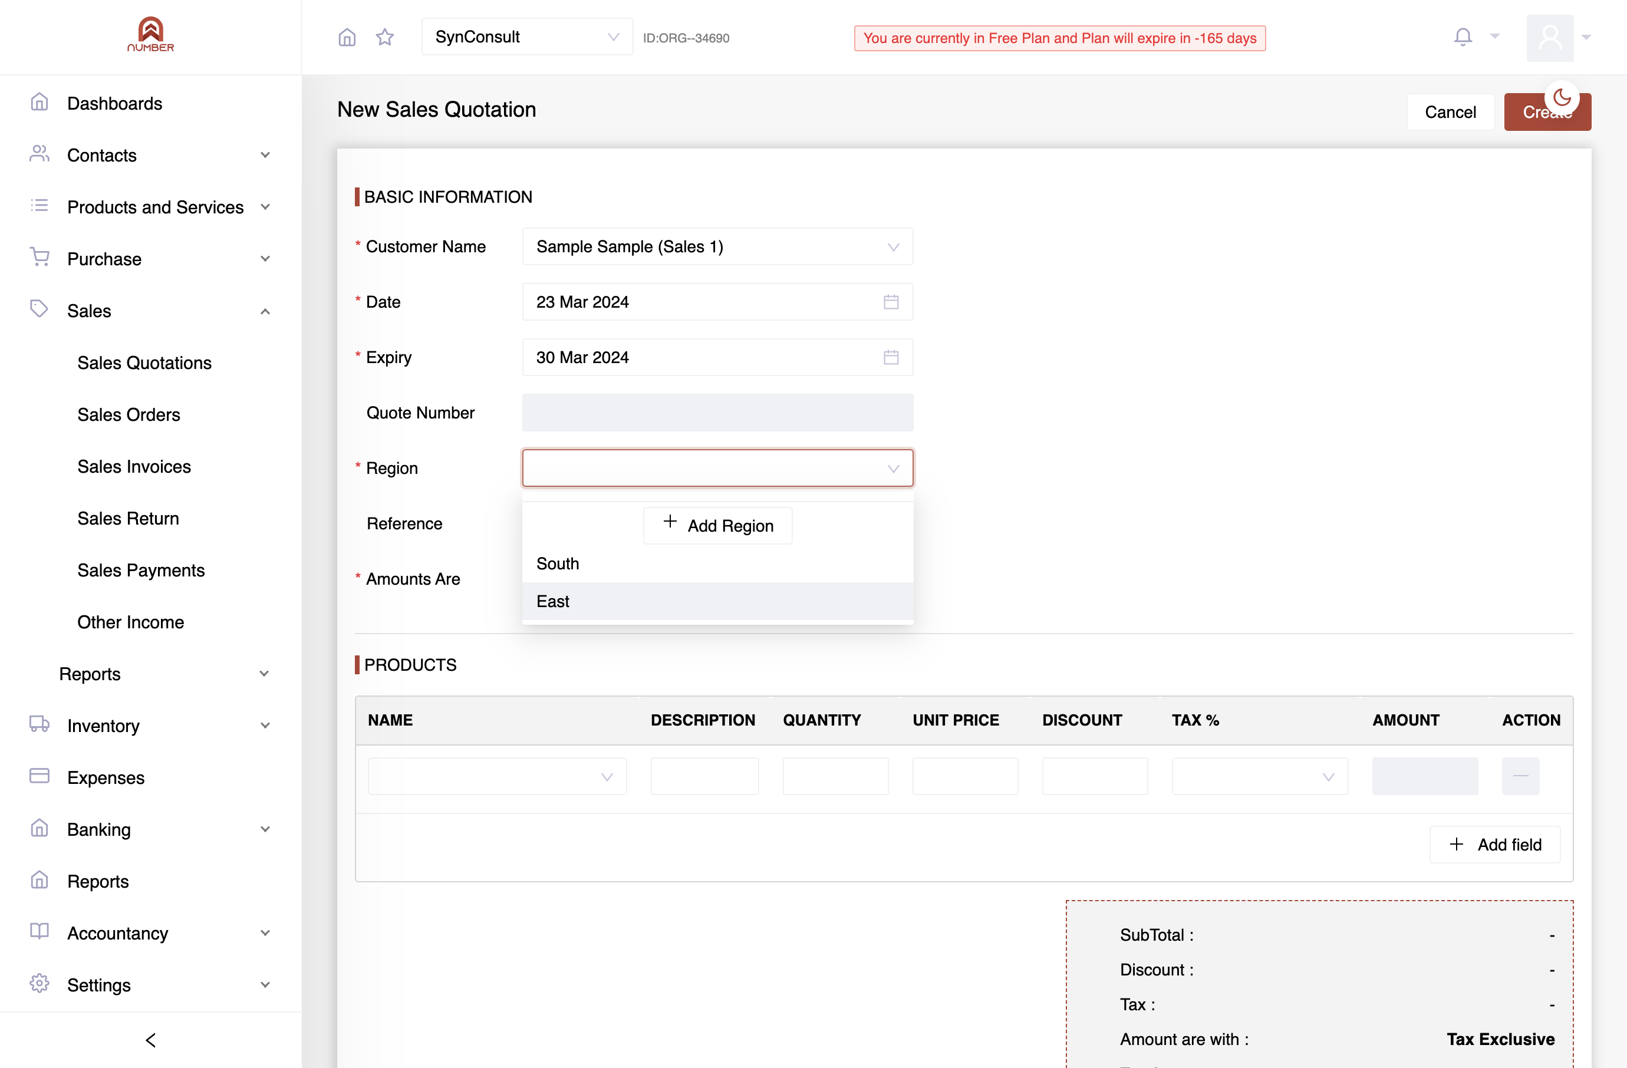Click the Quantity input in product row
1627x1068 pixels.
(x=835, y=776)
